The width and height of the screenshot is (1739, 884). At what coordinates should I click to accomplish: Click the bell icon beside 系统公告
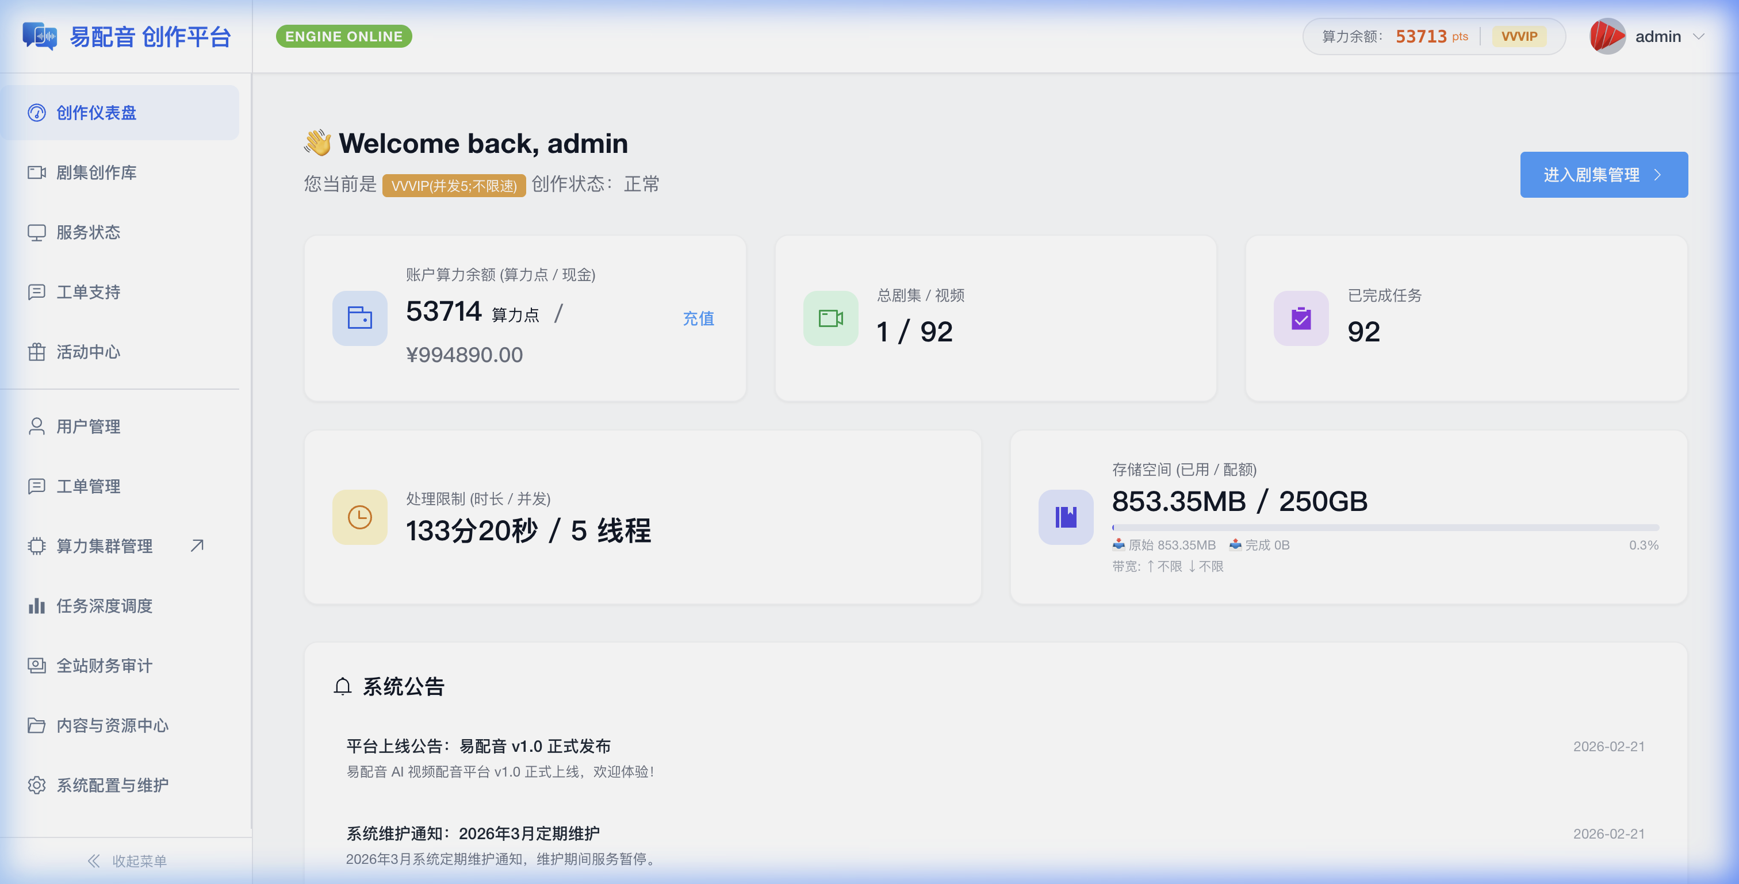(342, 686)
